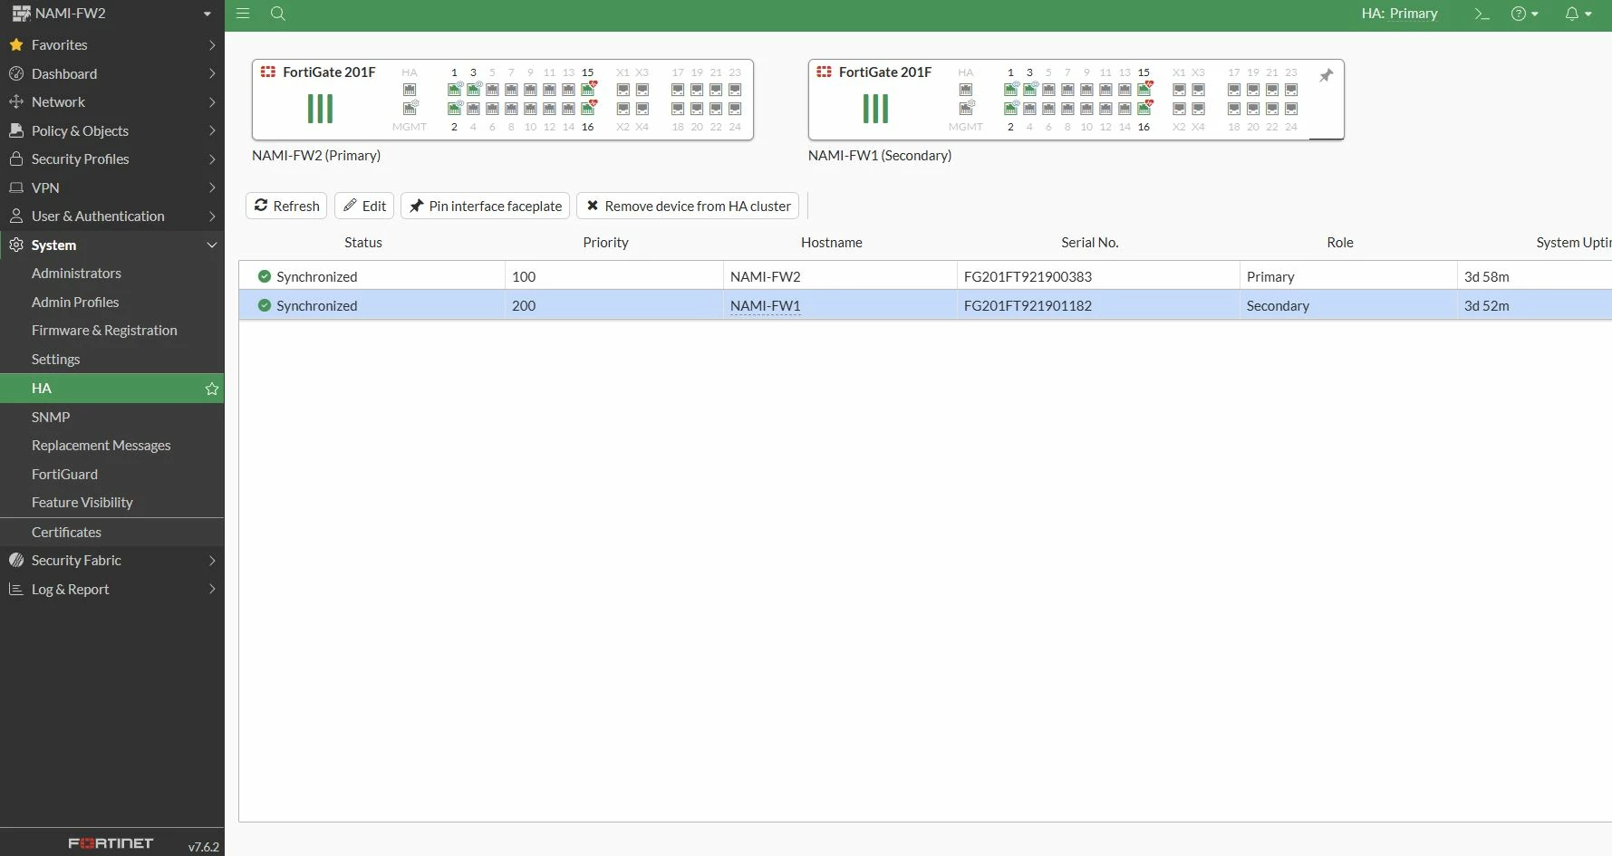Click port 3 on the NAMI-FW1 Secondary faceplate
This screenshot has width=1612, height=856.
1029,89
